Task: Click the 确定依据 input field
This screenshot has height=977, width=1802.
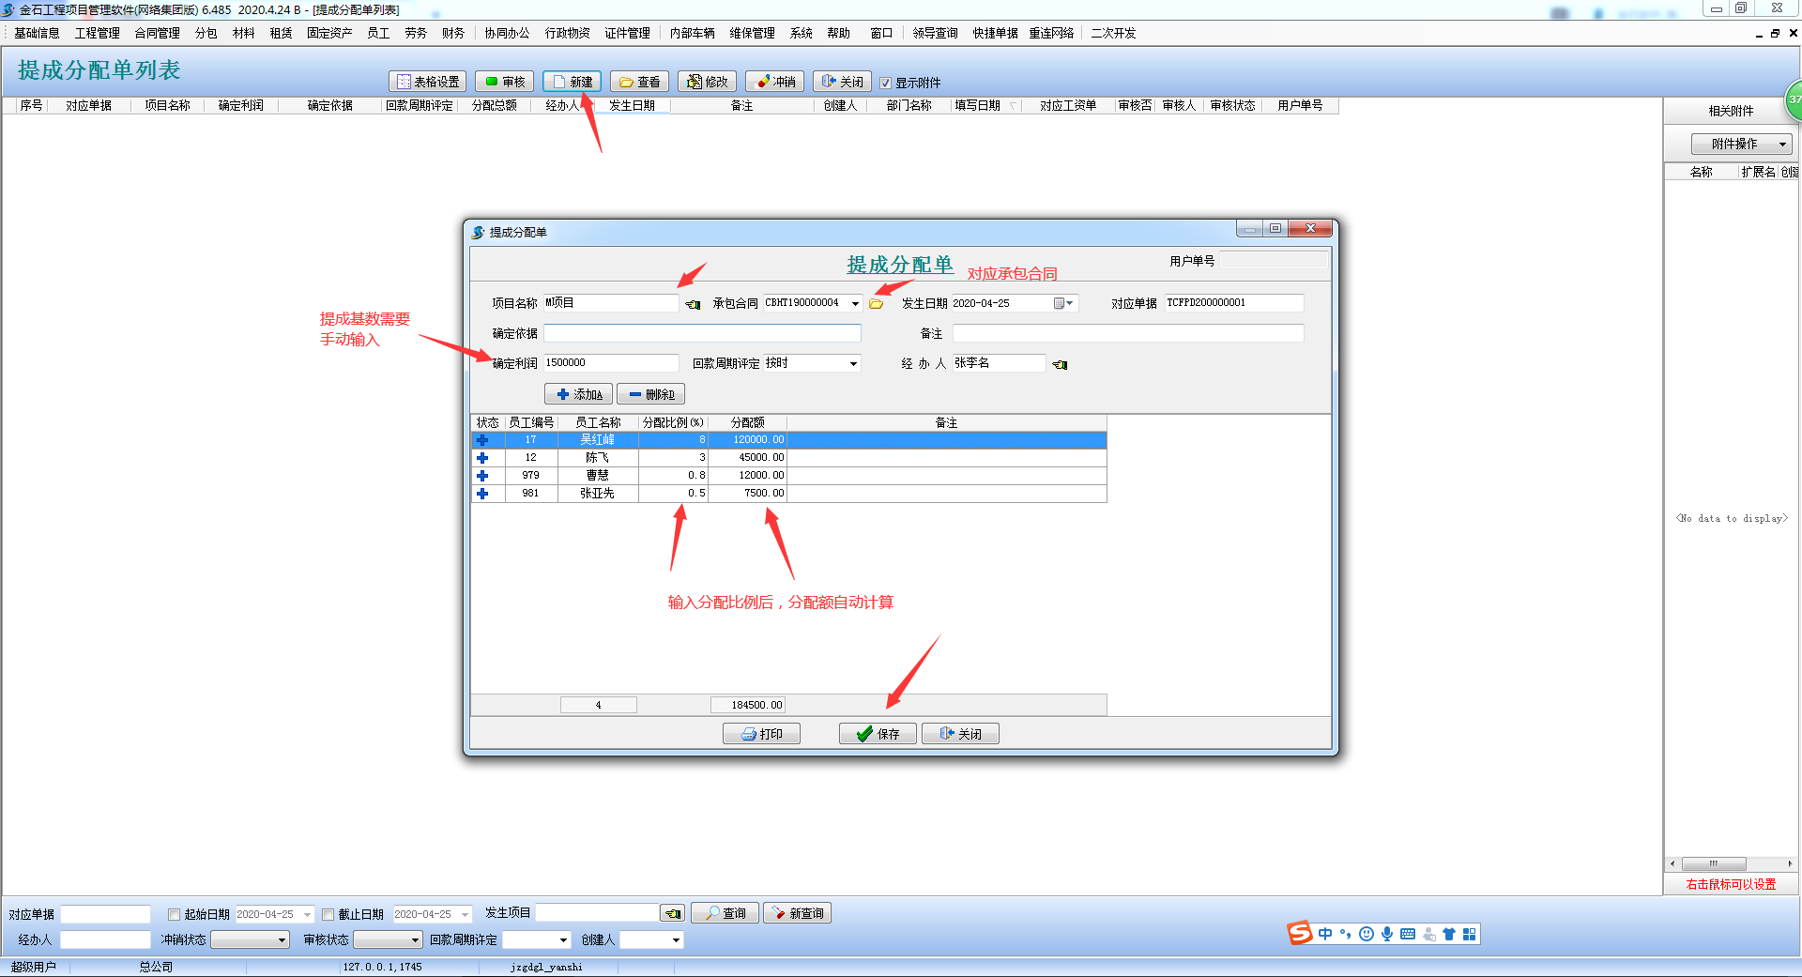Action: click(x=702, y=333)
